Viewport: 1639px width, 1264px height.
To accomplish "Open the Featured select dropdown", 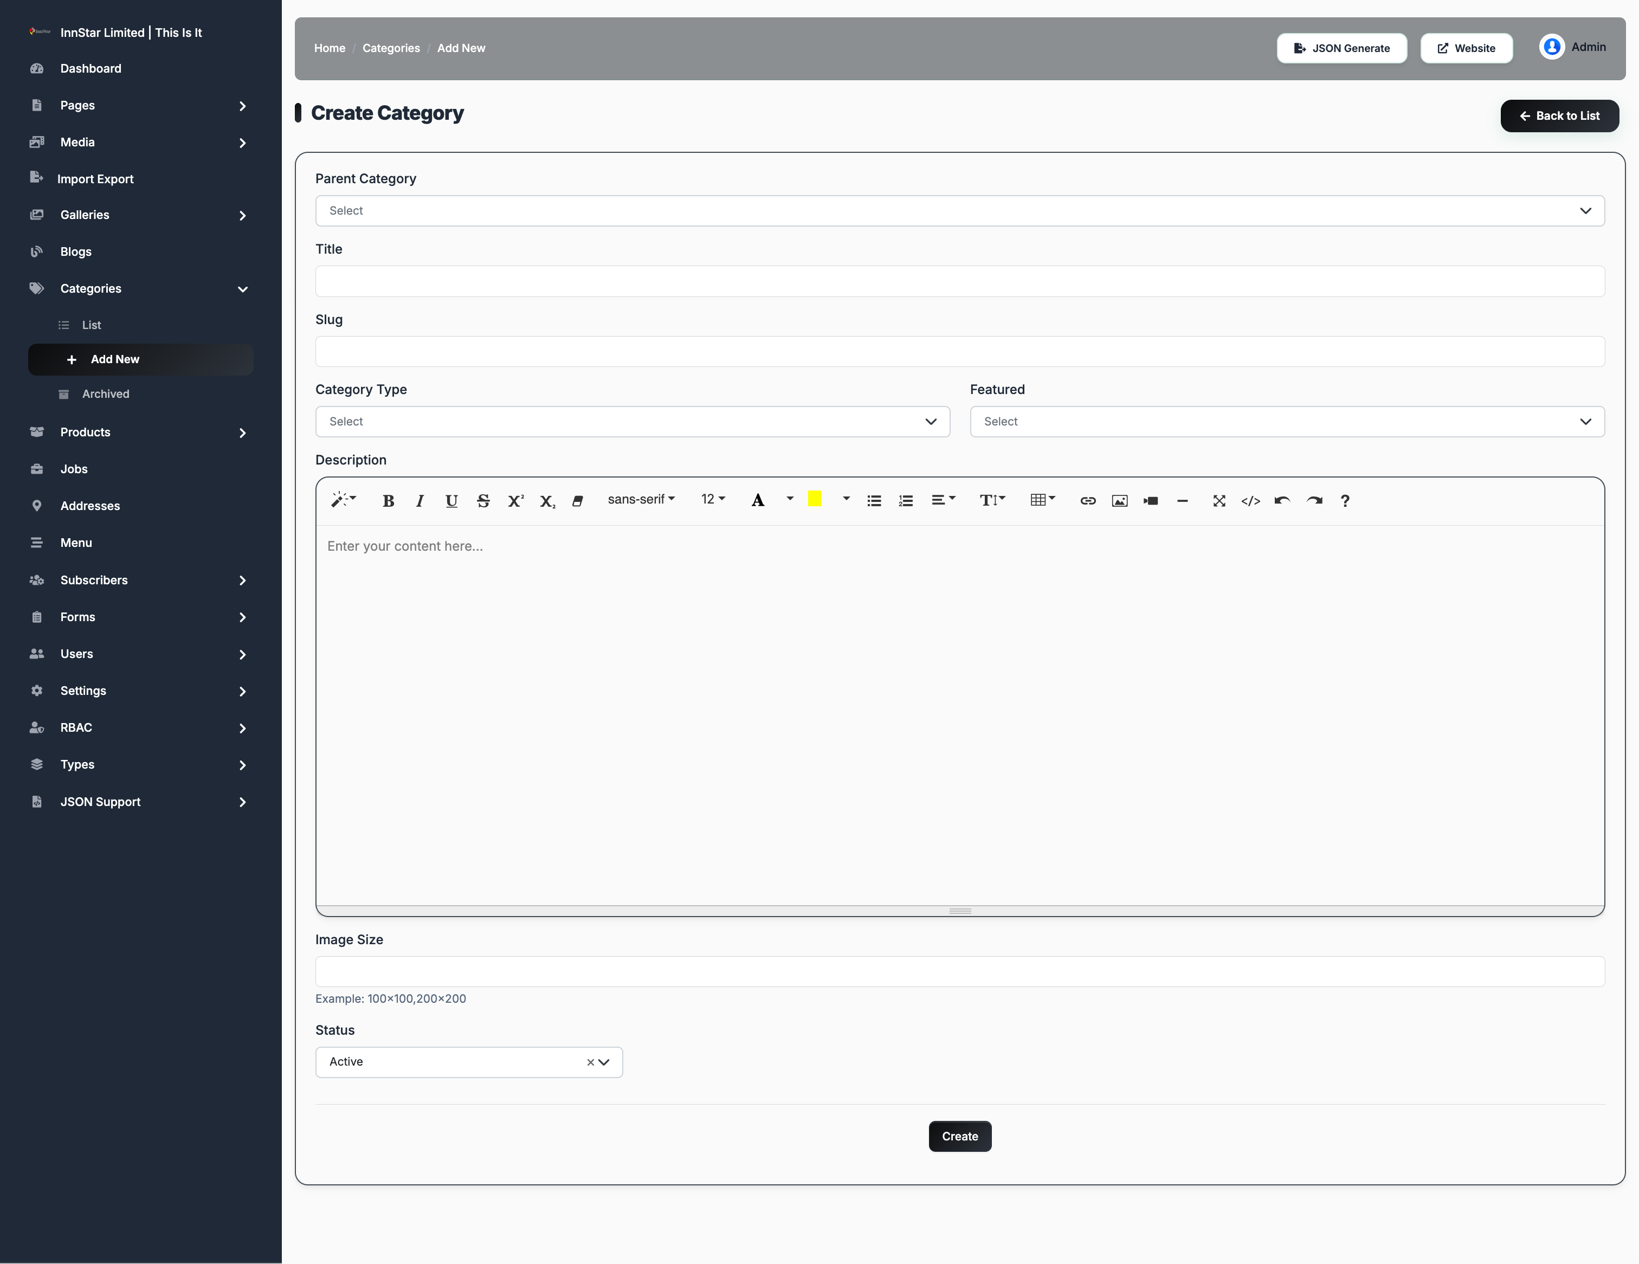I will click(x=1287, y=422).
